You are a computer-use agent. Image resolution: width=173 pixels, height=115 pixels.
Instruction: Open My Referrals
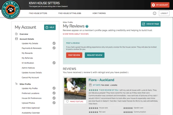click(x=27, y=58)
